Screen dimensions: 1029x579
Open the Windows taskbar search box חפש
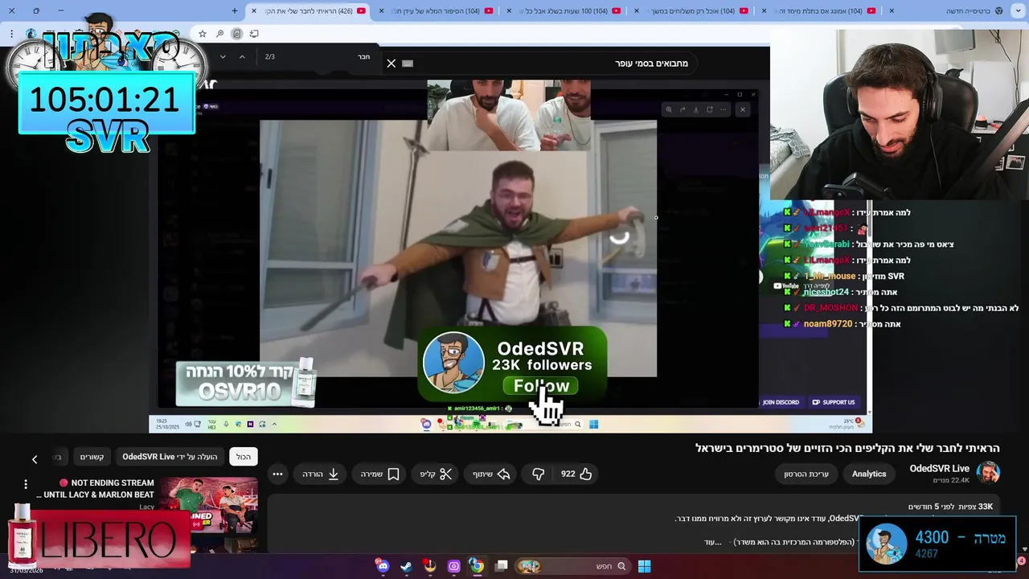point(572,566)
